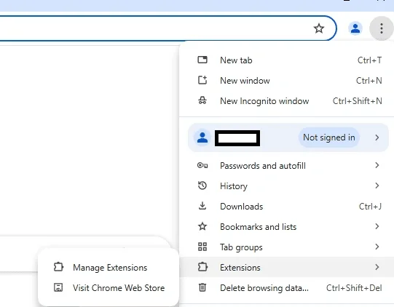Click the Ctrl+N shortcut text
This screenshot has width=394, height=307.
369,81
